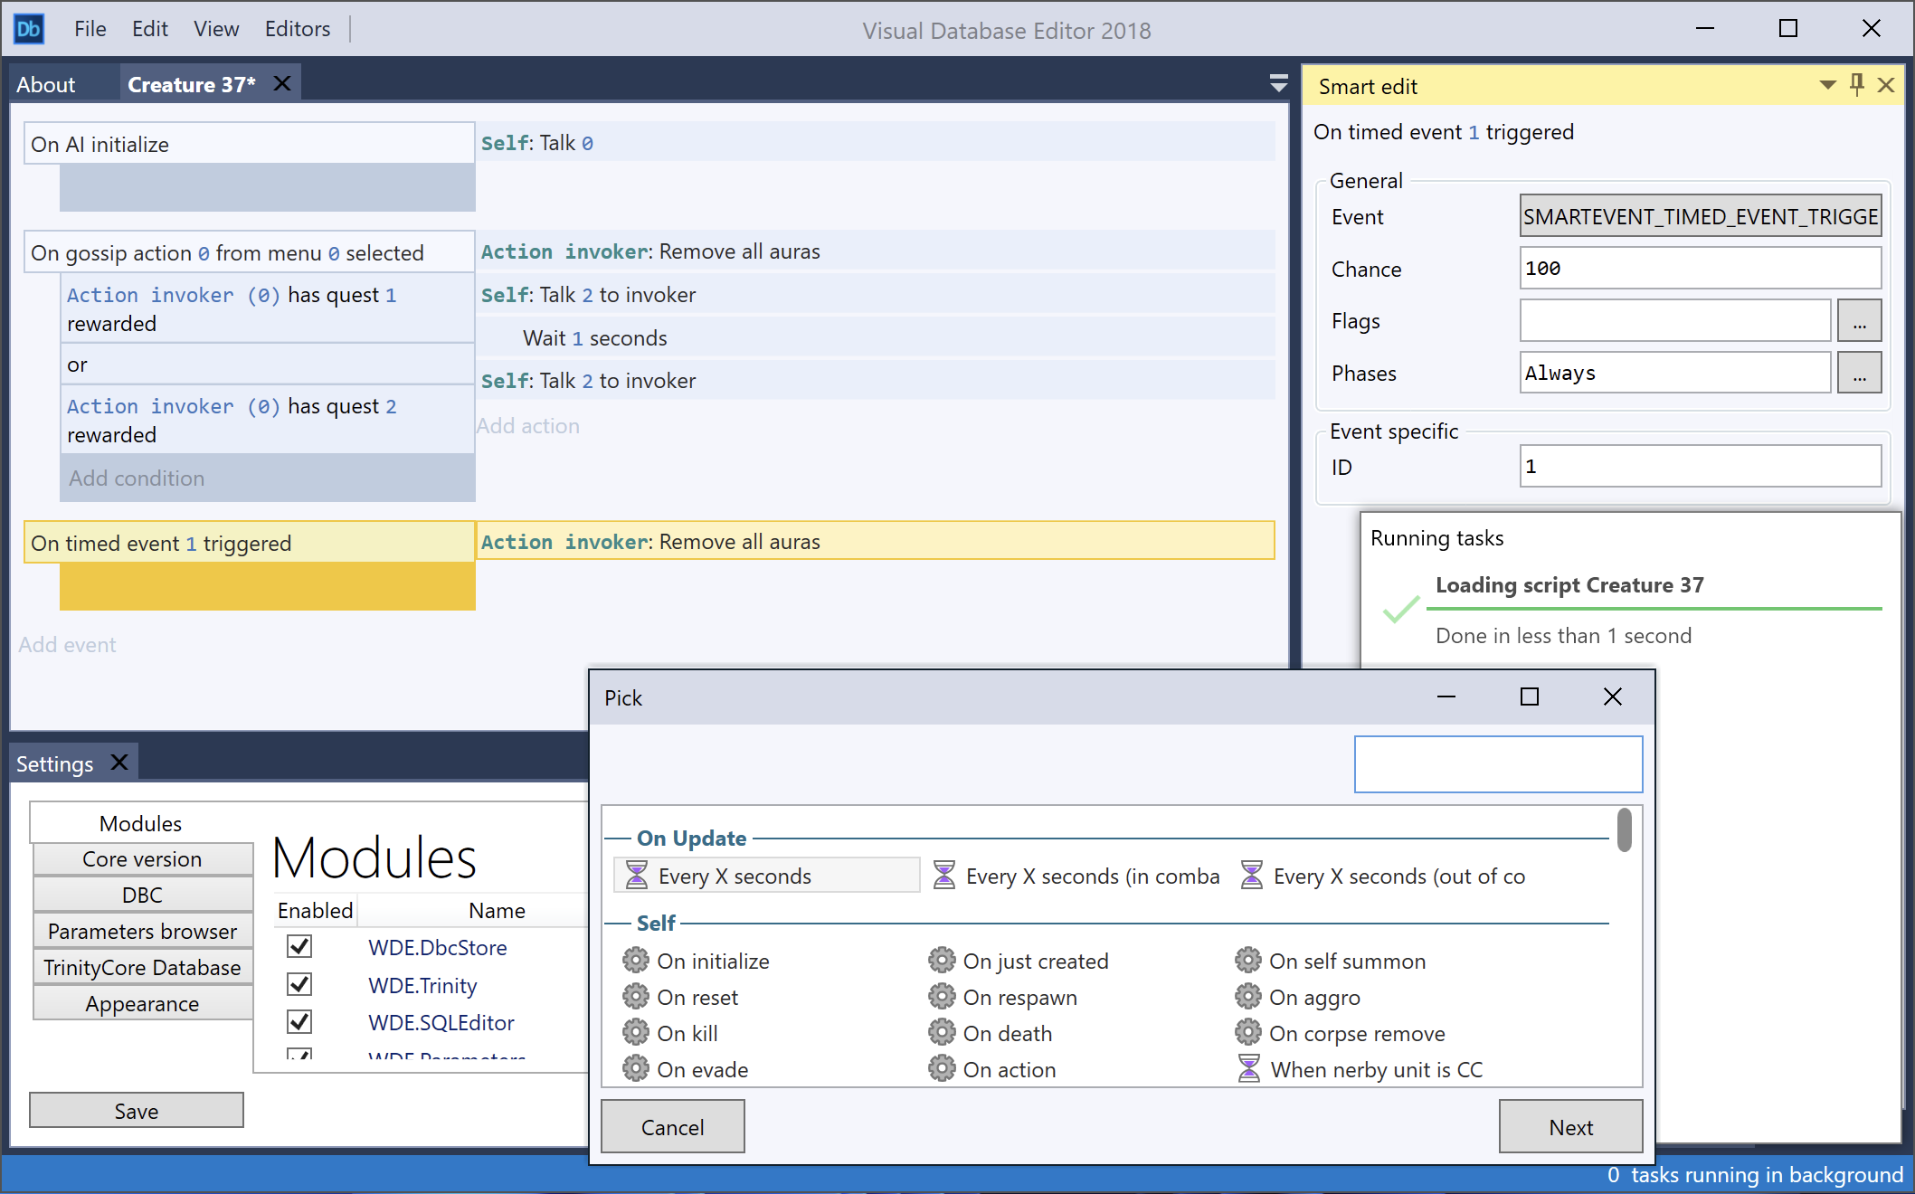Image resolution: width=1915 pixels, height=1194 pixels.
Task: Click the Pick dialog search field
Action: [1498, 763]
